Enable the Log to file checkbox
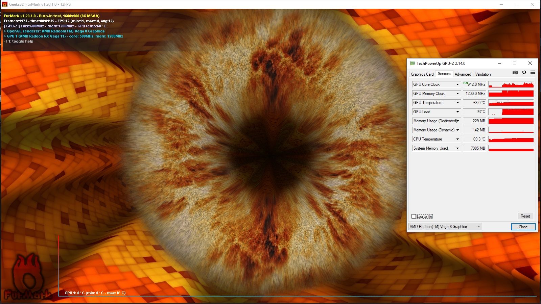Viewport: 541px width, 304px height. point(414,216)
